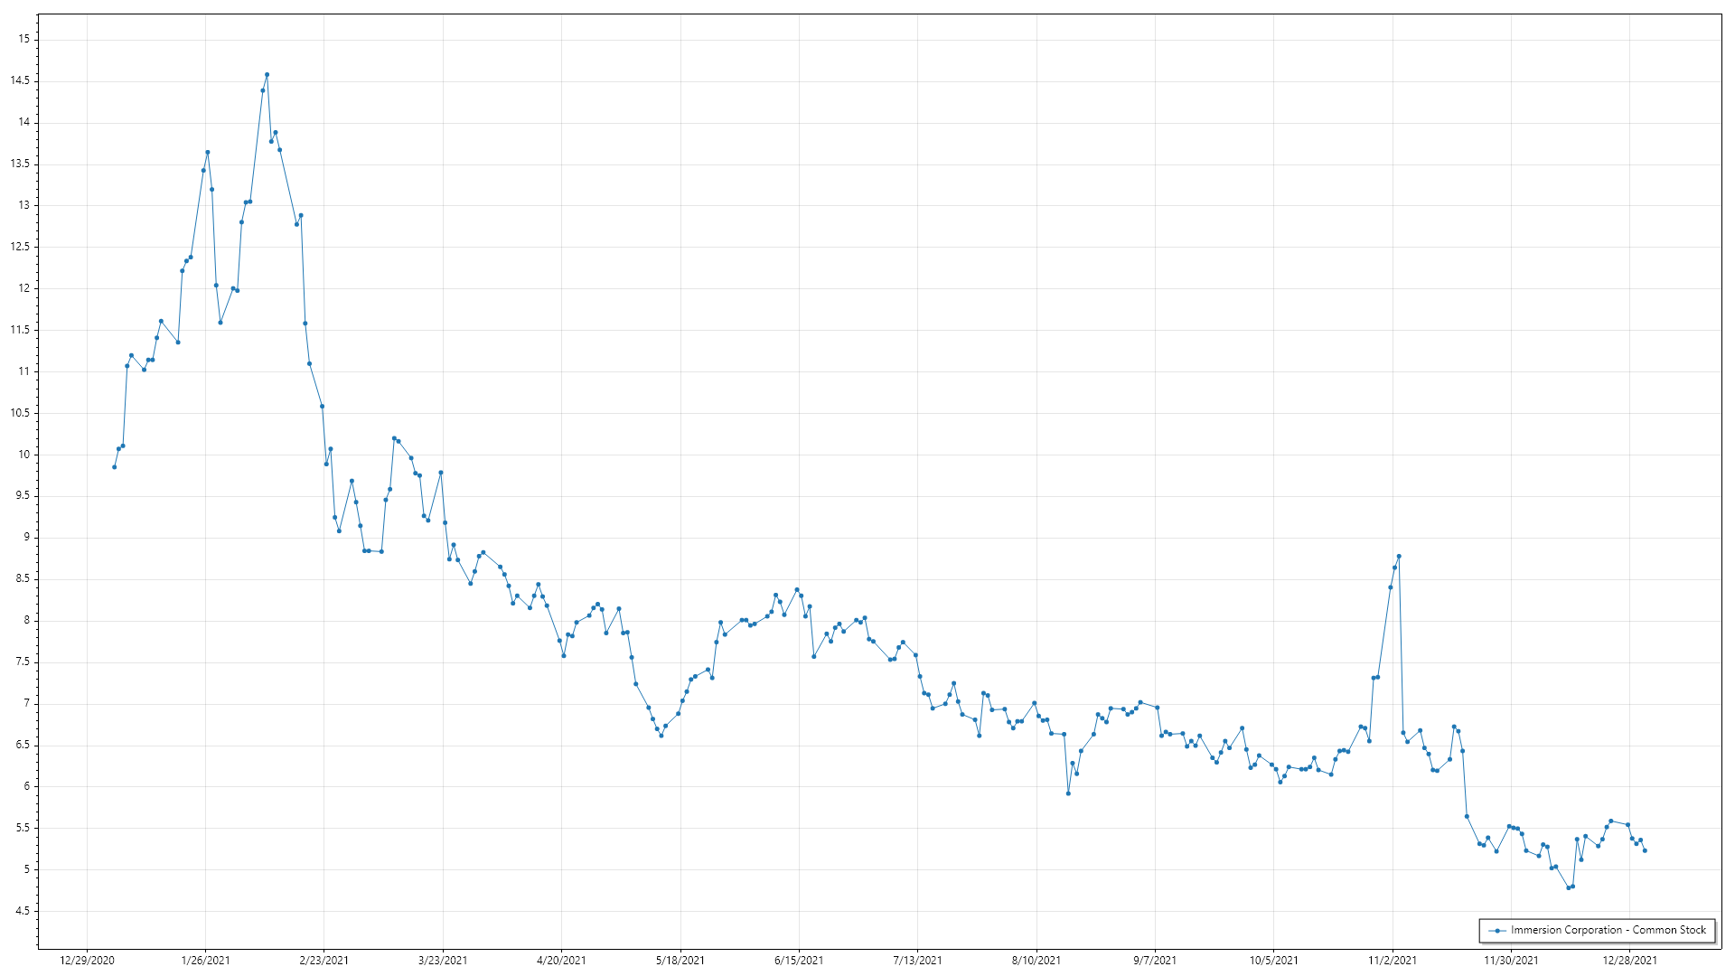Click the 9/7/2021 x-axis date label

(x=1155, y=960)
